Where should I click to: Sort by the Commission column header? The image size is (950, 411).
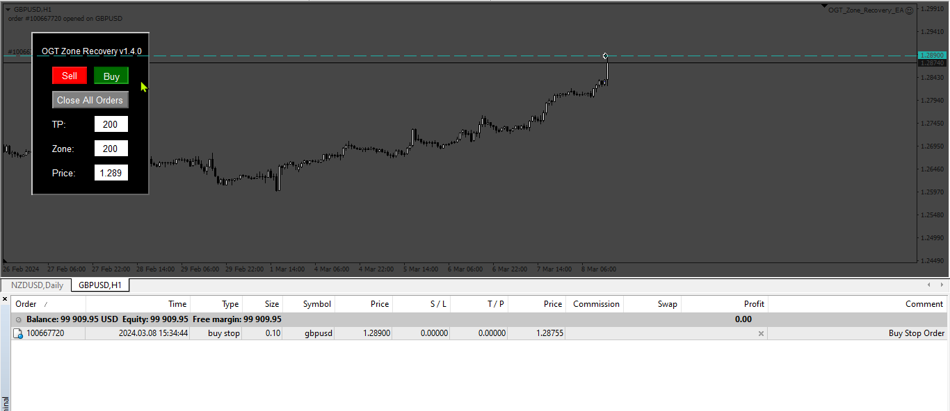pyautogui.click(x=595, y=303)
